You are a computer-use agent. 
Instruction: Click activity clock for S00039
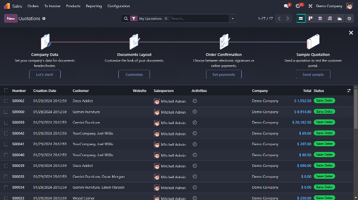(195, 166)
